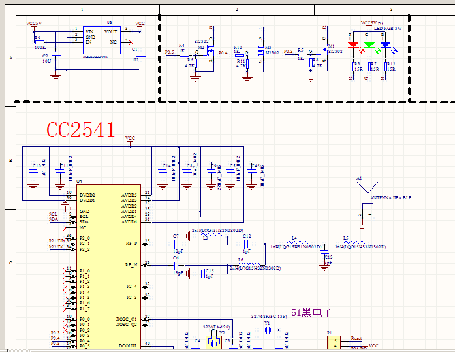Click the 32.768K(FC-135) crystal label
455x352 pixels.
(x=269, y=317)
